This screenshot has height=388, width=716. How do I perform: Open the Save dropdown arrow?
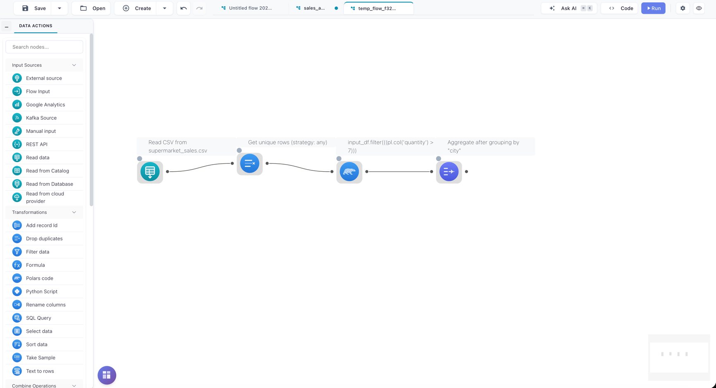[60, 8]
